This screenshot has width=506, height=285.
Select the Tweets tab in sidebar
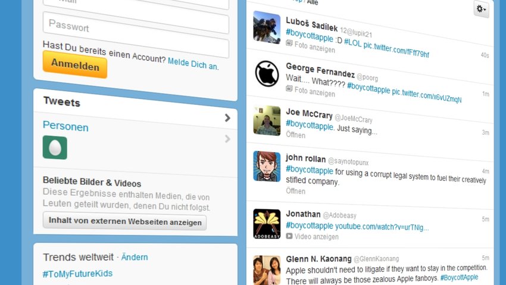62,102
